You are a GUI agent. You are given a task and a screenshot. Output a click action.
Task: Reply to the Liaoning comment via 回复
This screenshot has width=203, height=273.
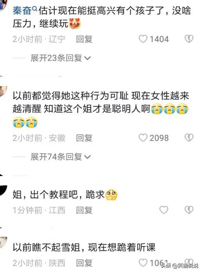point(84,39)
